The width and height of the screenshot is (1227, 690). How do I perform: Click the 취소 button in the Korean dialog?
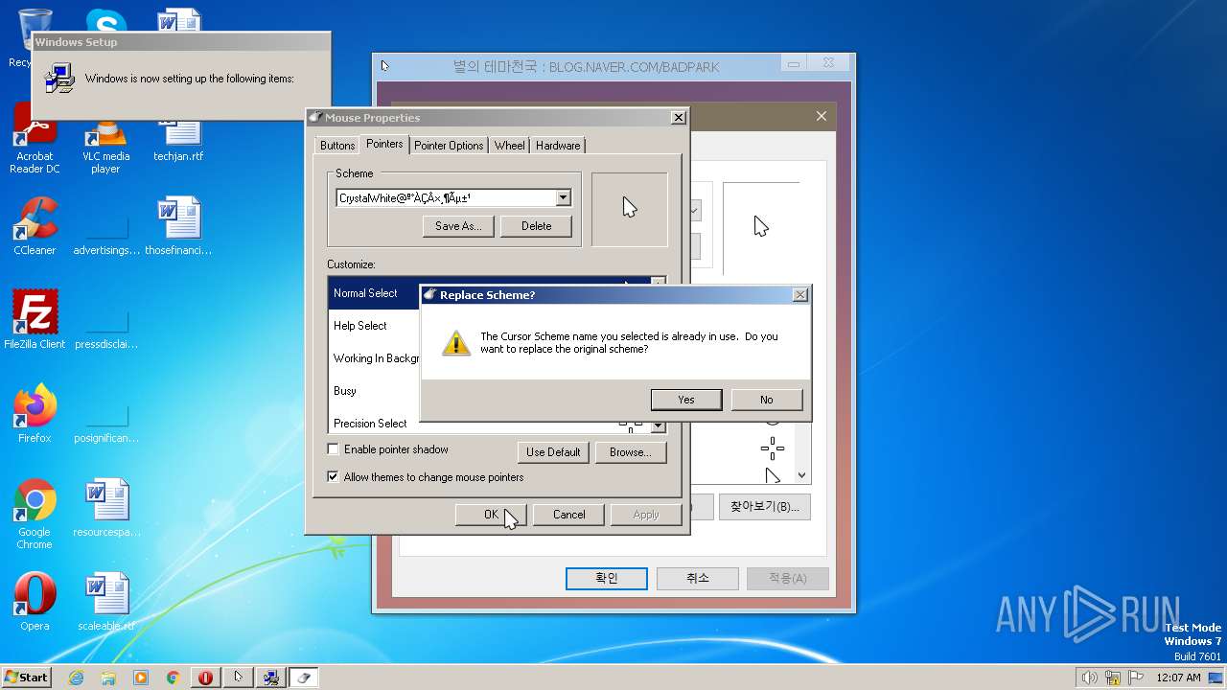tap(698, 578)
